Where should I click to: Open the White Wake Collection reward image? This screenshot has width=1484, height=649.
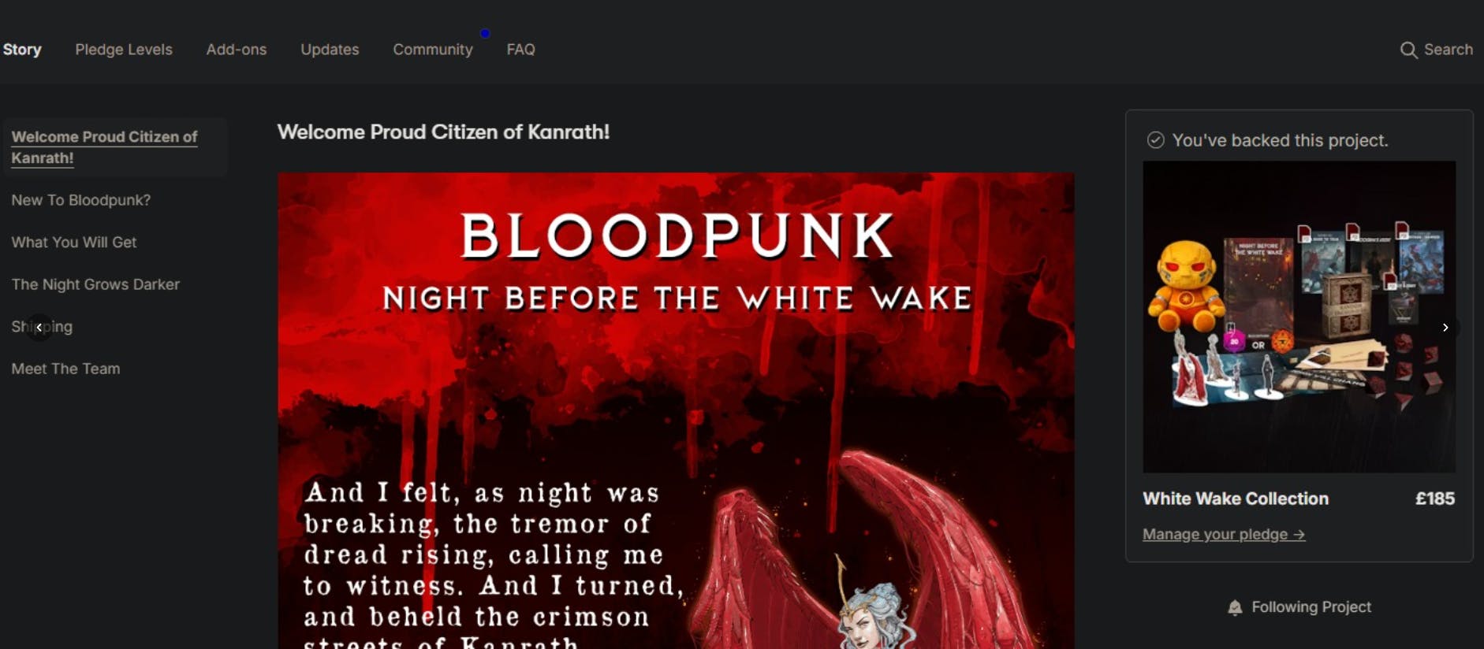[1299, 317]
